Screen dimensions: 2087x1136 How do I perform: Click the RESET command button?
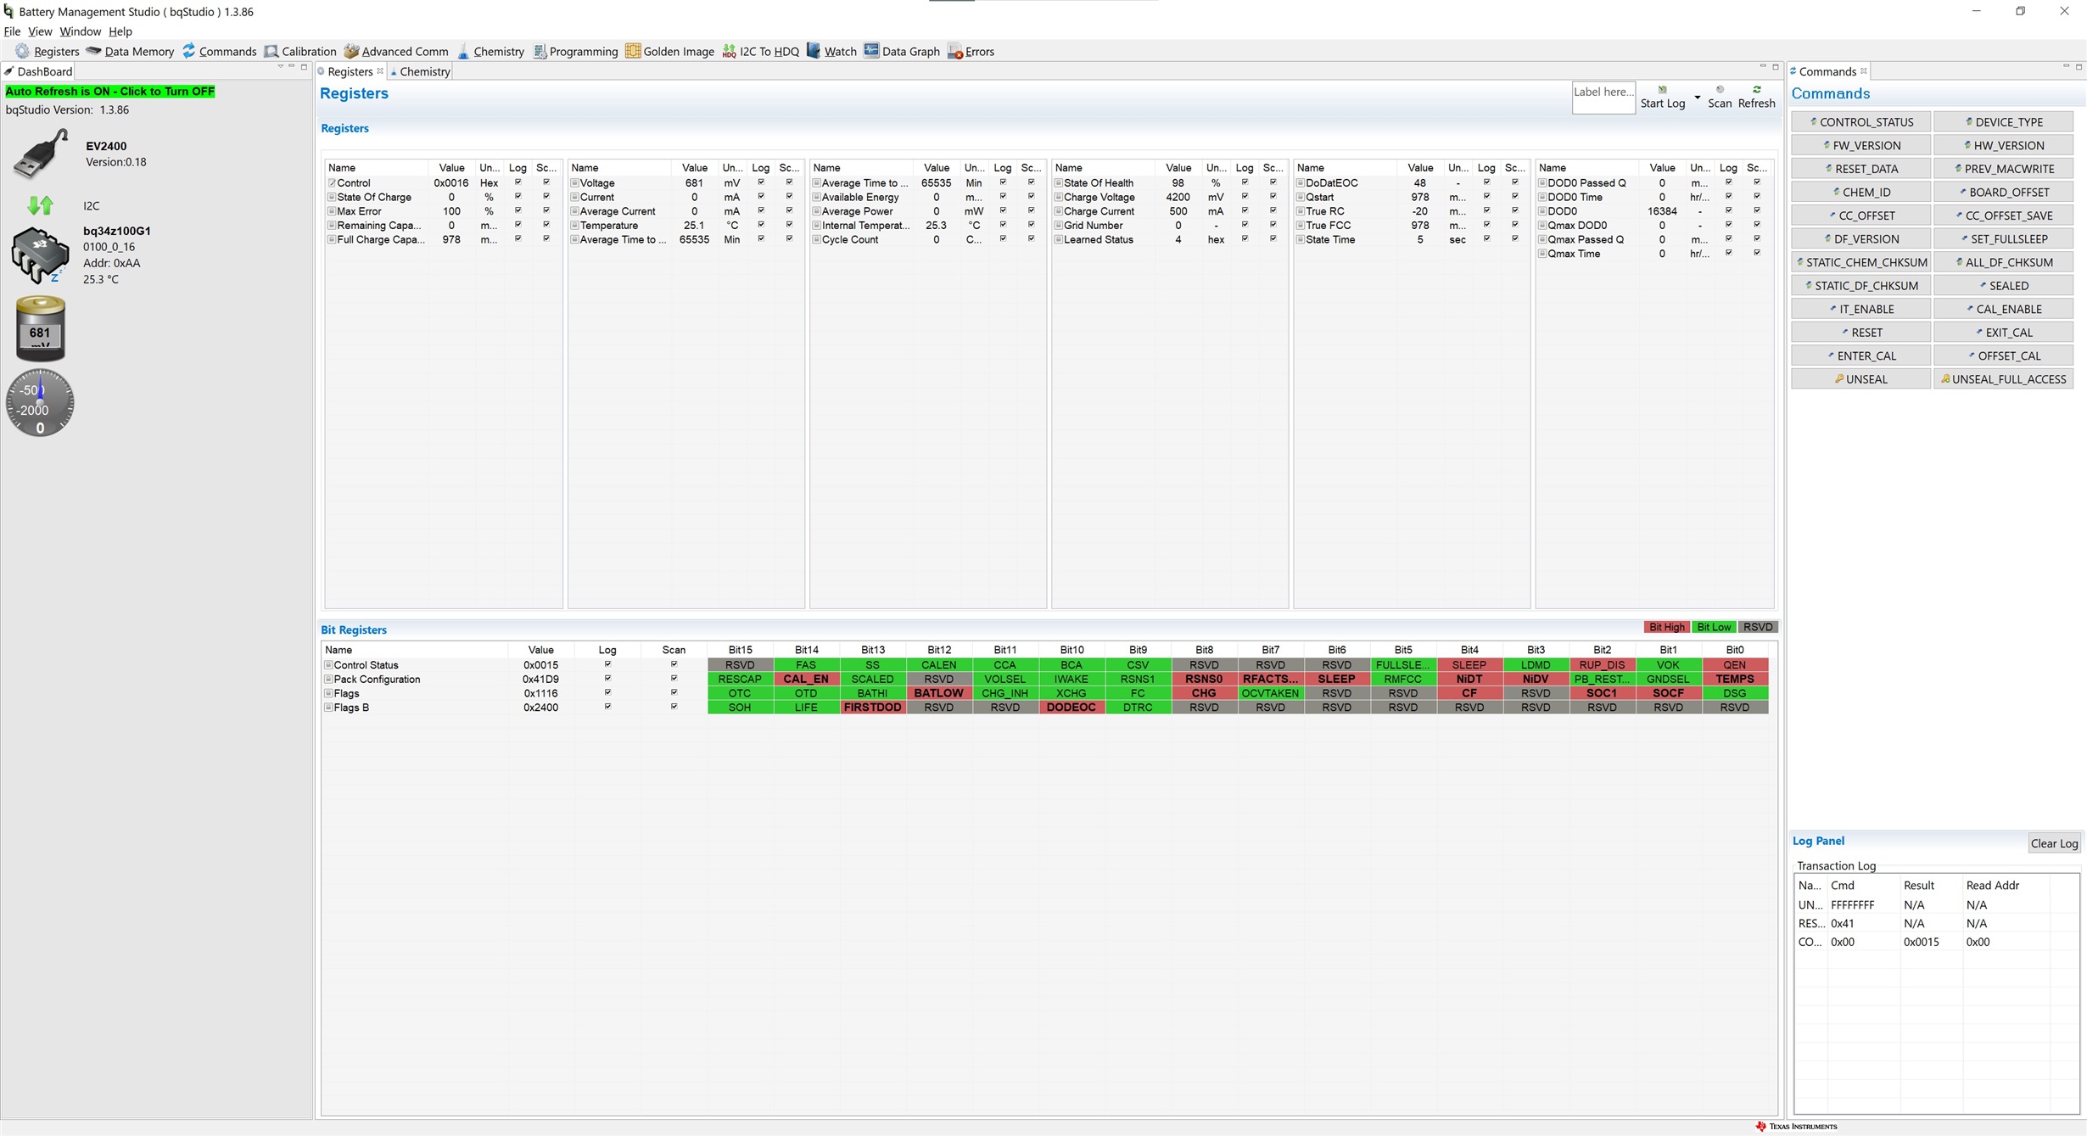point(1861,333)
